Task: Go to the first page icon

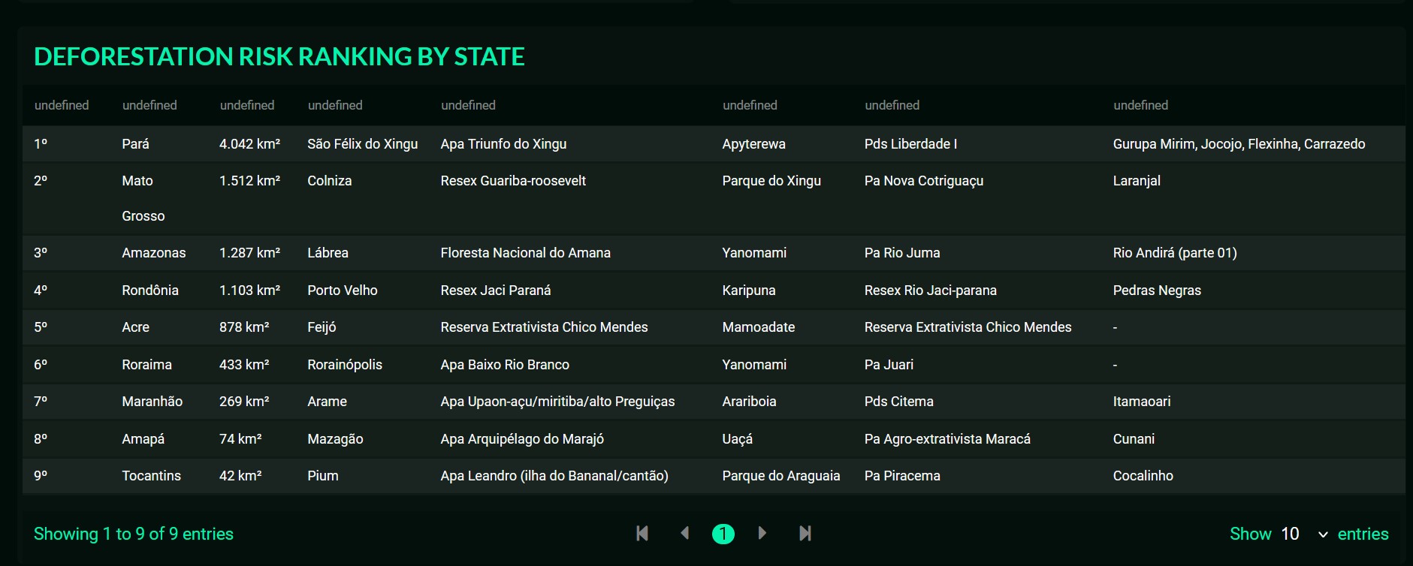Action: (x=642, y=534)
